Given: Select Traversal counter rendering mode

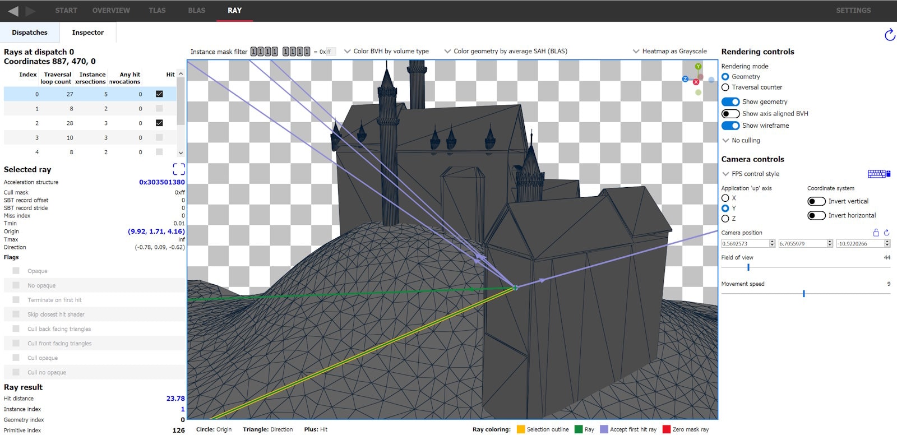Looking at the screenshot, I should click(725, 87).
